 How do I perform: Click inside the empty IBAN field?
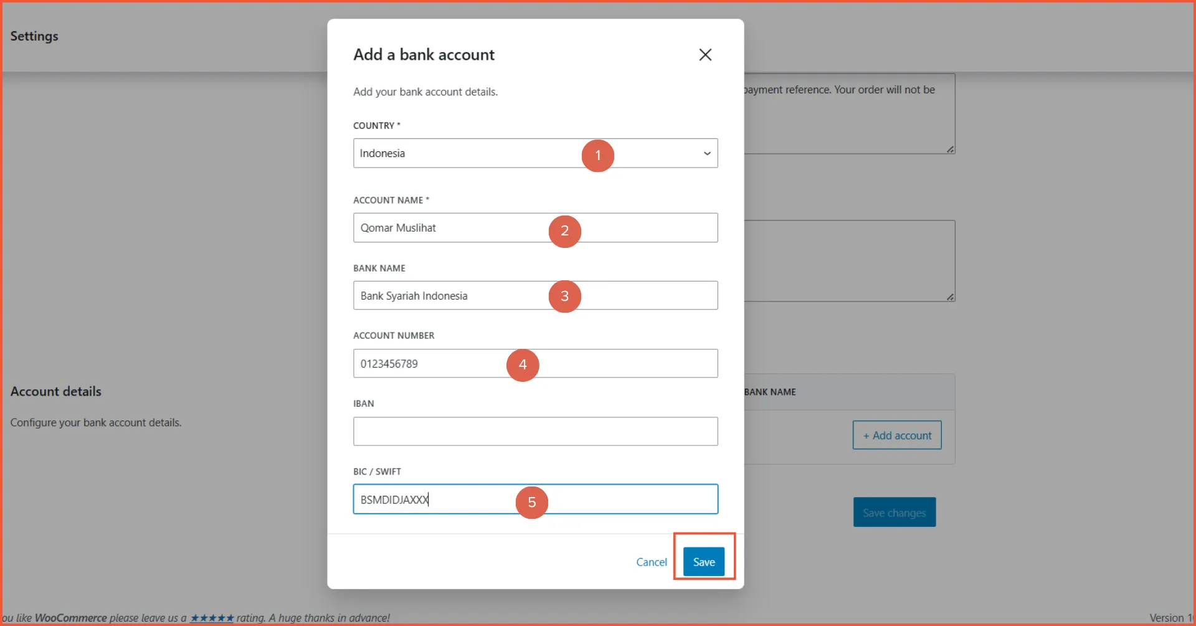coord(534,431)
